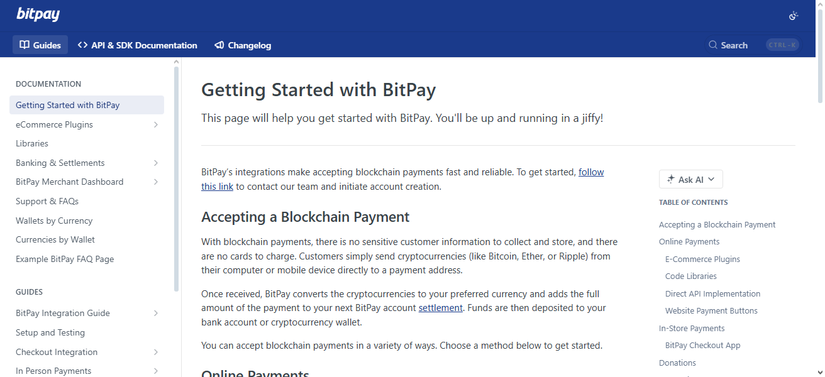Click the CTRL-K shortcut badge
This screenshot has width=825, height=377.
782,44
